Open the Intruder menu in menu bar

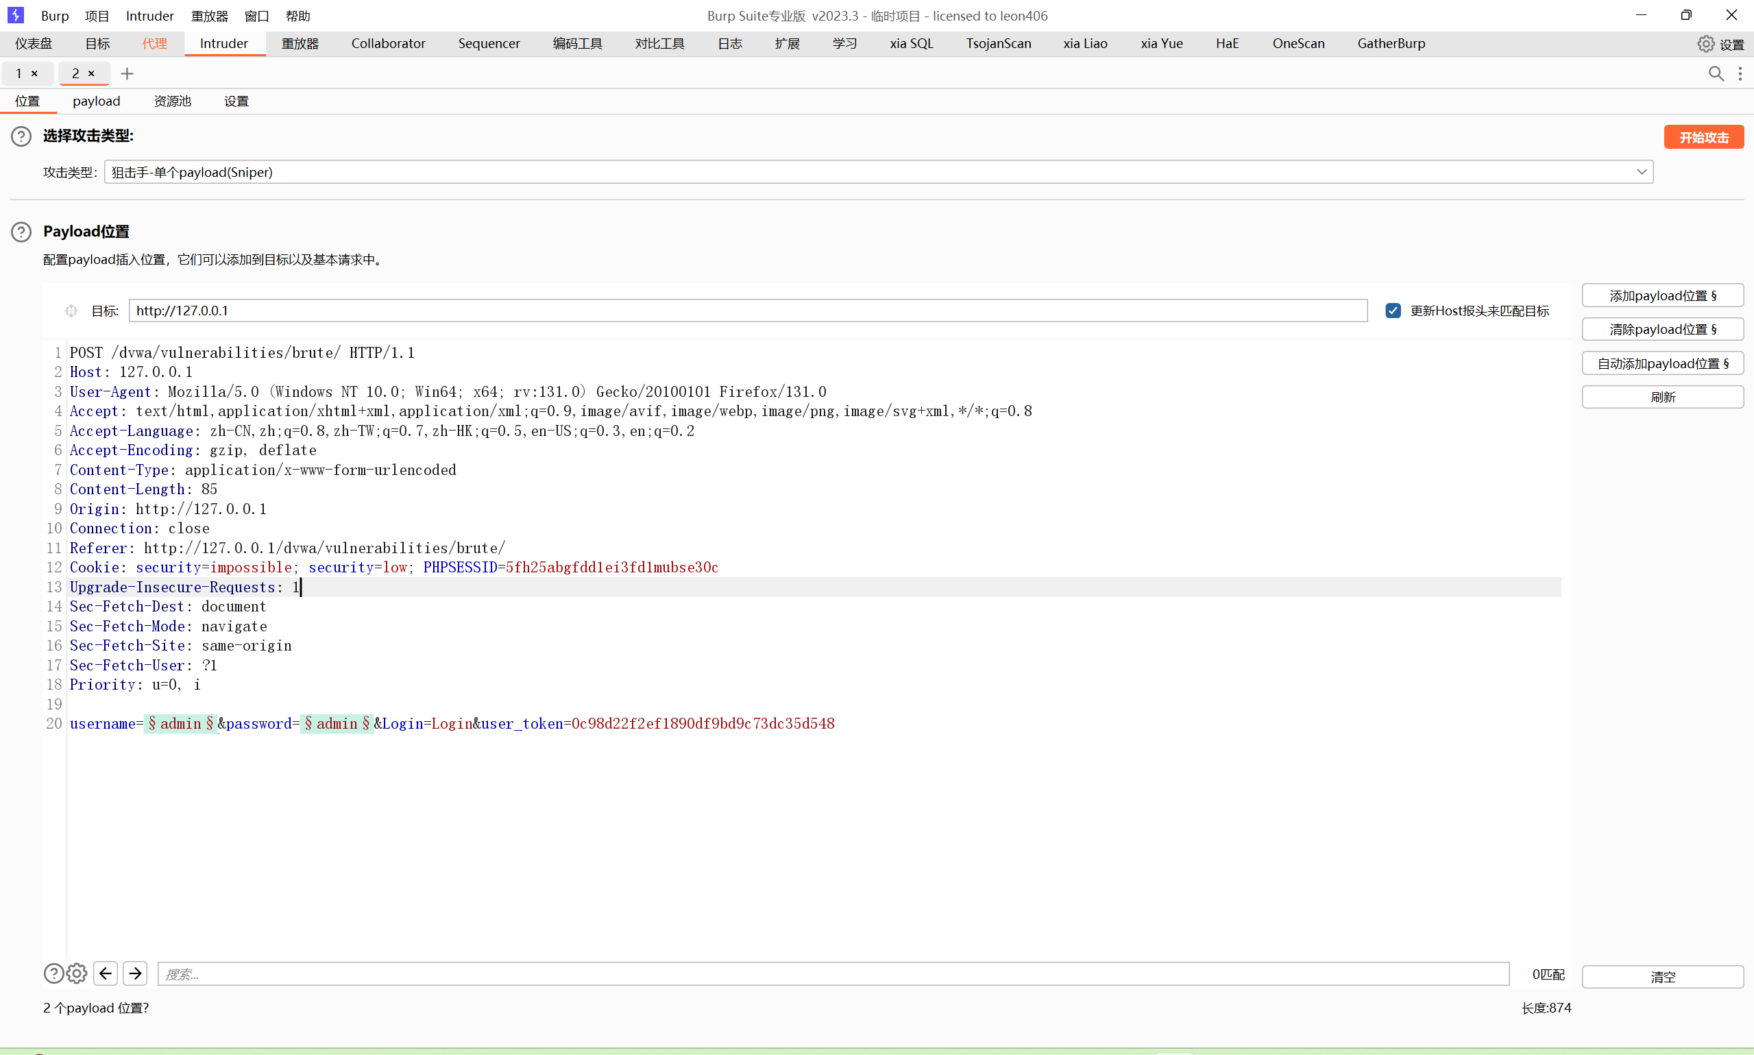[149, 16]
